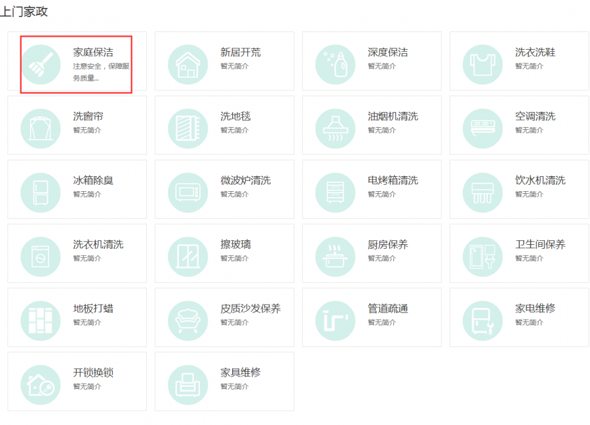Open the 卫生间保养 title text
The width and height of the screenshot is (590, 425).
[540, 245]
